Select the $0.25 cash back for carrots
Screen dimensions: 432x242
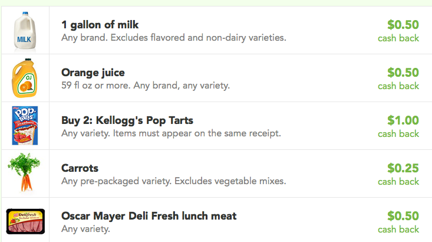[x=398, y=174]
